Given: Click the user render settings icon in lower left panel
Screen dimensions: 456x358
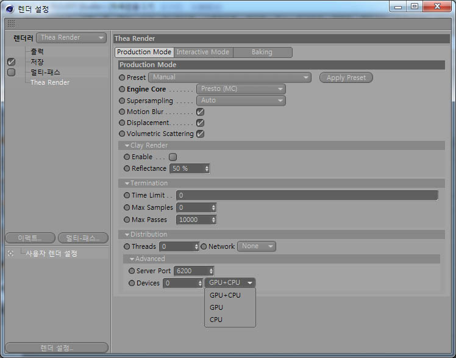Looking at the screenshot, I should click(x=11, y=254).
